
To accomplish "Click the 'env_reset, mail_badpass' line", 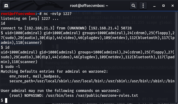I will 35,76.
